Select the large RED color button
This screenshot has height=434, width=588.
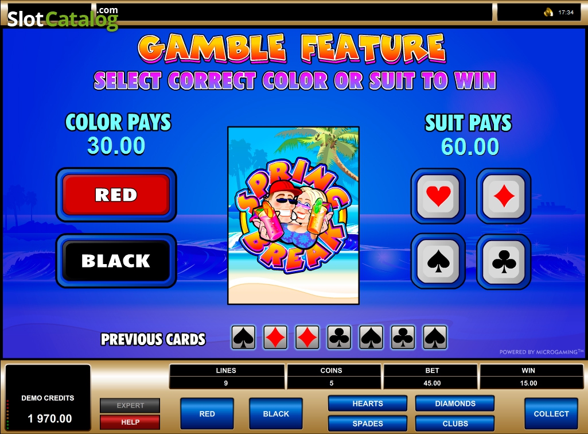tap(116, 195)
